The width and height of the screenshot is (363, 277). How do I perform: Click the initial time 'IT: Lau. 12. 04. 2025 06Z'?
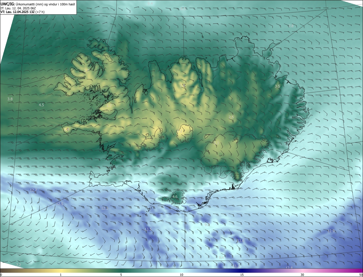point(18,8)
